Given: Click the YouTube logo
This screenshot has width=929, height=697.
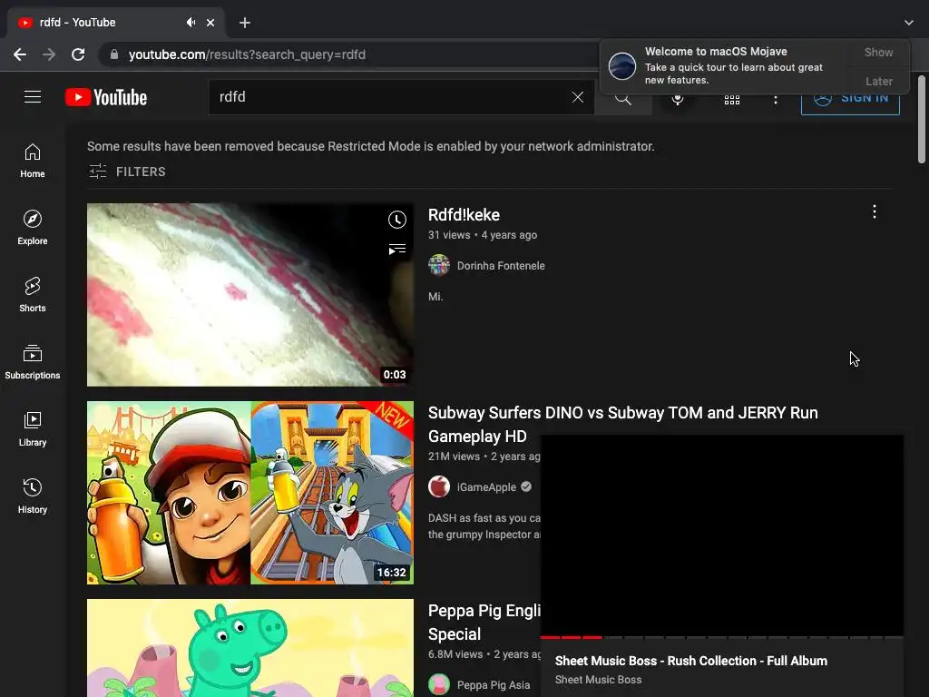Looking at the screenshot, I should tap(106, 97).
